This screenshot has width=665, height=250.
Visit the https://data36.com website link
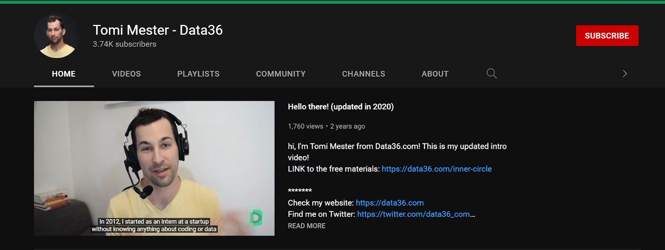point(389,203)
